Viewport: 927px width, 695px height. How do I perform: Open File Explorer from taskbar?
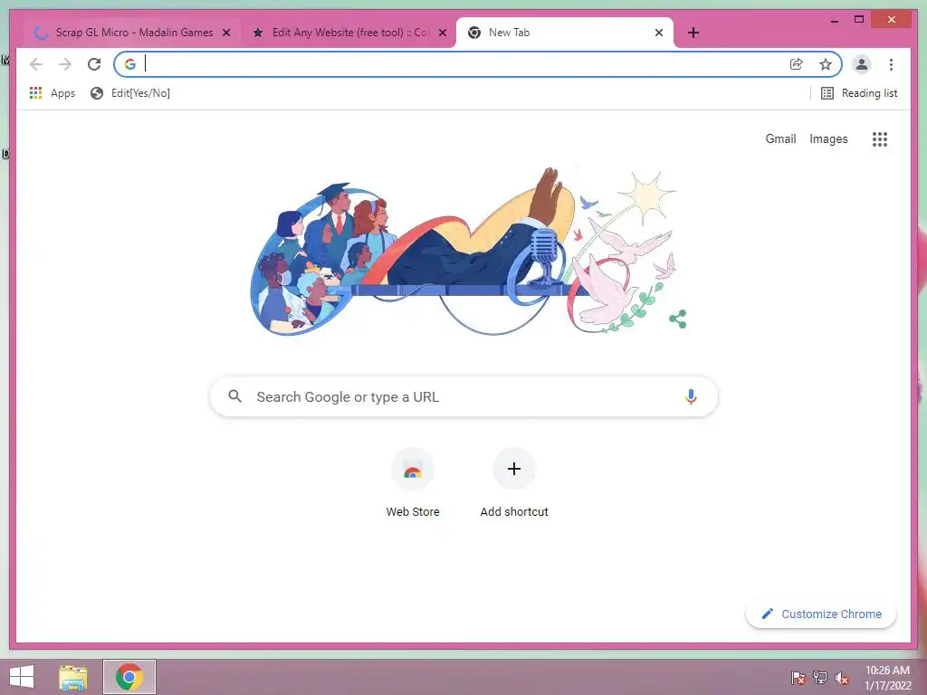[x=73, y=677]
